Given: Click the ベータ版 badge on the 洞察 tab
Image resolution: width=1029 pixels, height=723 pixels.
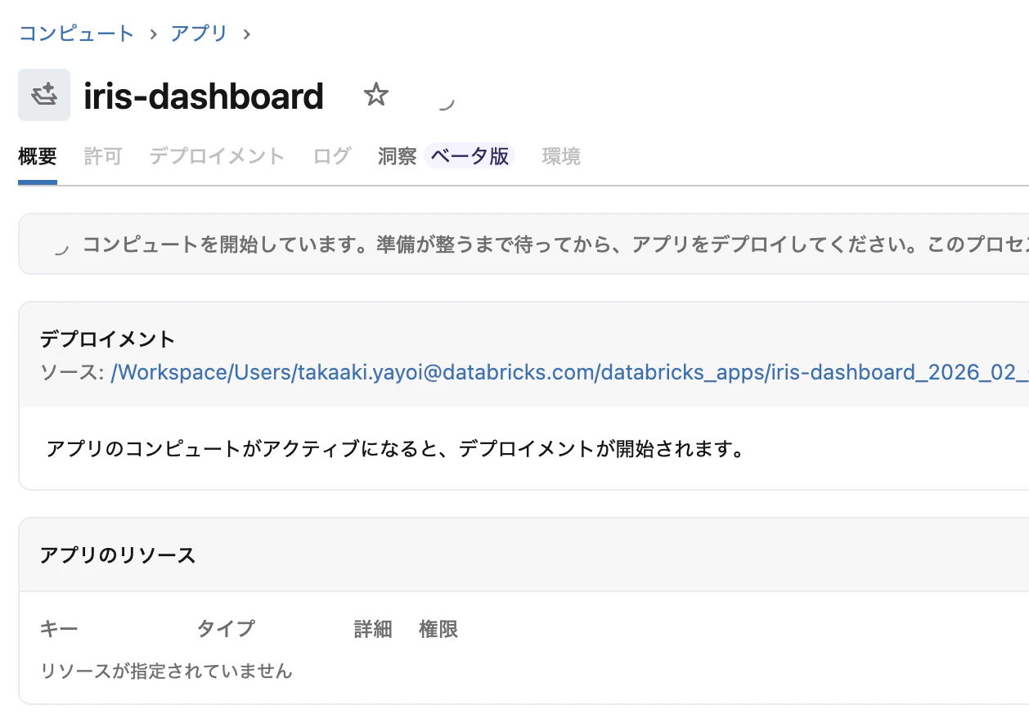Looking at the screenshot, I should pyautogui.click(x=469, y=155).
